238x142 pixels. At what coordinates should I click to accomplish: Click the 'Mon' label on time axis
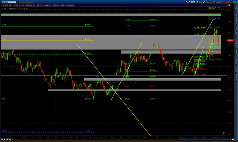click(x=90, y=137)
